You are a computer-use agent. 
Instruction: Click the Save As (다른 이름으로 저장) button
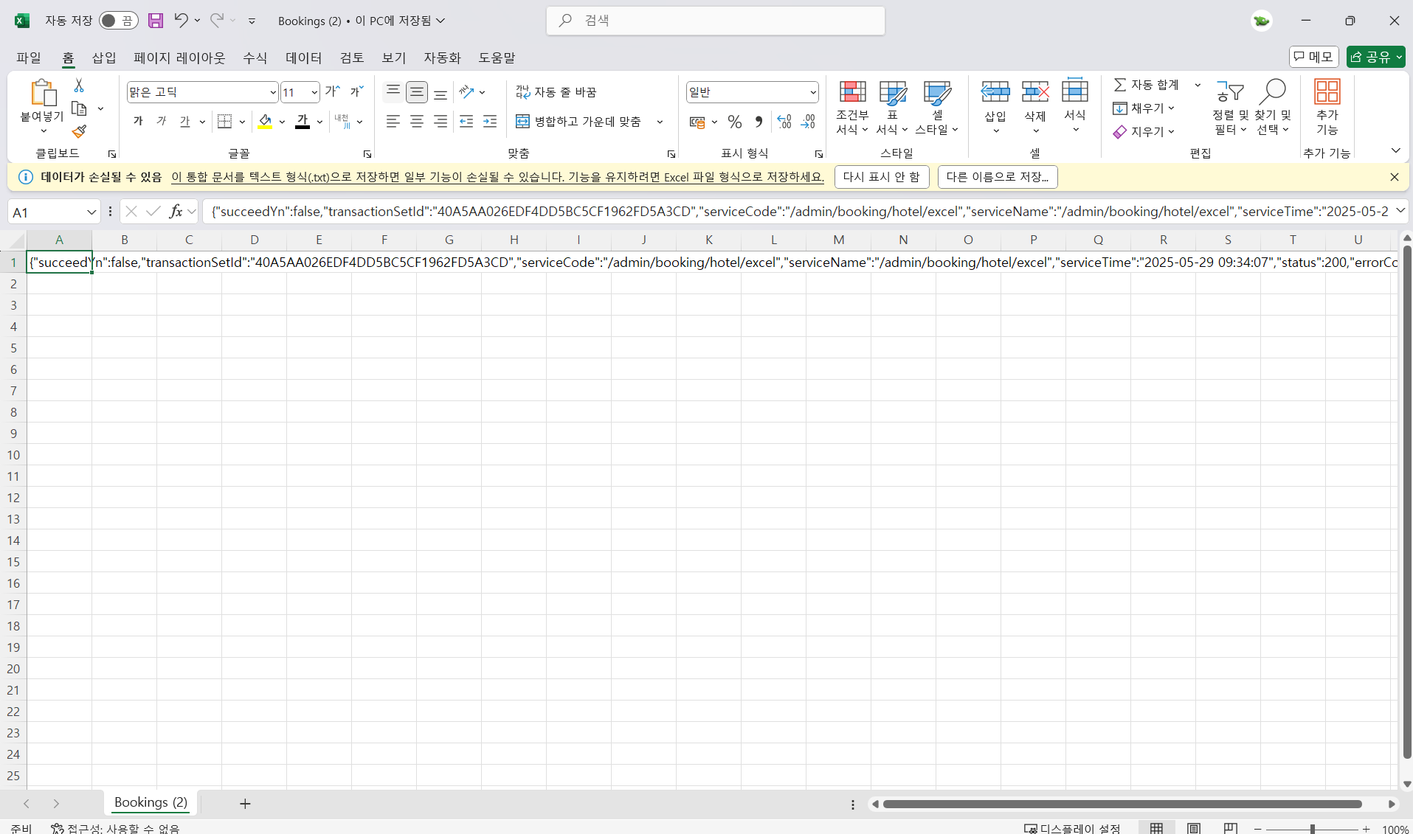coord(997,177)
